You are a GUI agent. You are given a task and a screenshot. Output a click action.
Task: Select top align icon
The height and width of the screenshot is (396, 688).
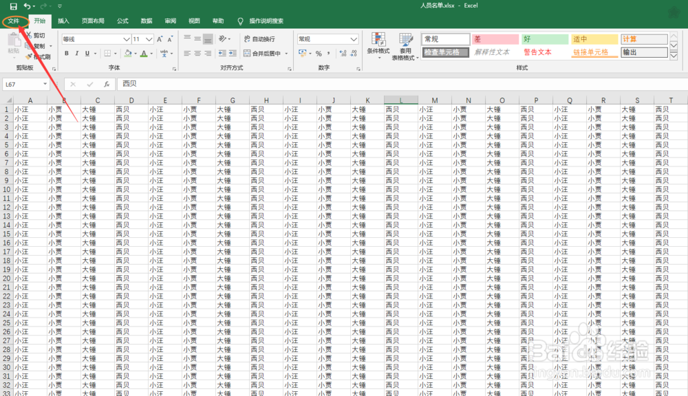pyautogui.click(x=187, y=38)
